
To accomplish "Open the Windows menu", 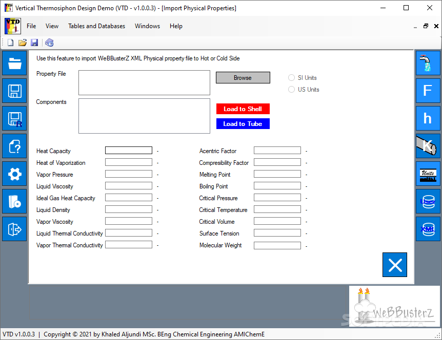I will tap(148, 26).
